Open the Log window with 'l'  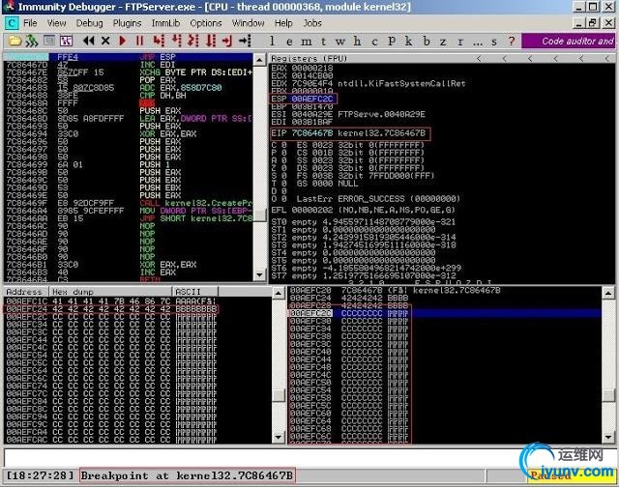272,41
